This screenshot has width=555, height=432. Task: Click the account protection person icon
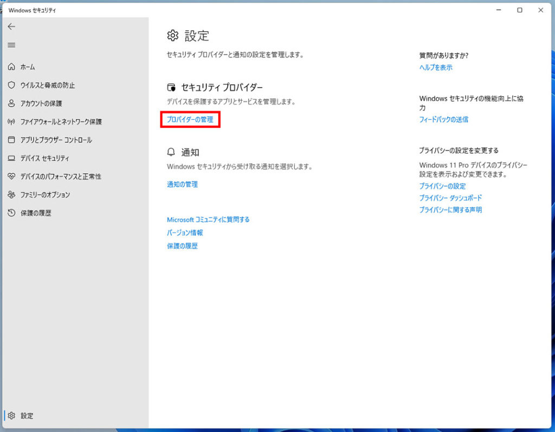coord(11,103)
